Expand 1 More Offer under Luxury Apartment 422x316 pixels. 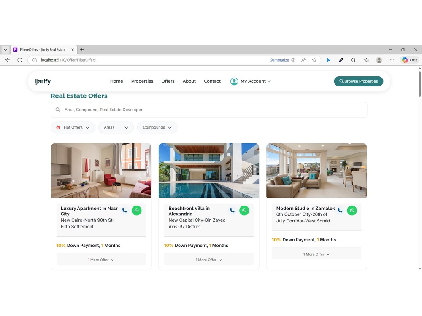click(x=101, y=260)
